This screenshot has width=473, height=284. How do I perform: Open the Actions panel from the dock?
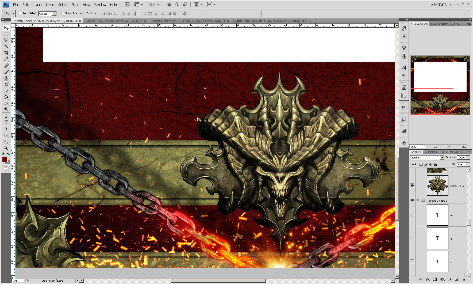[404, 36]
